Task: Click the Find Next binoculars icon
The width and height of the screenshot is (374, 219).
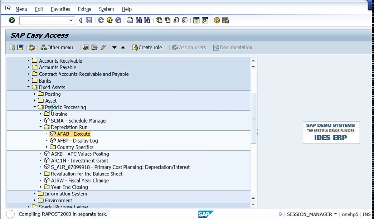Action: [x=147, y=20]
